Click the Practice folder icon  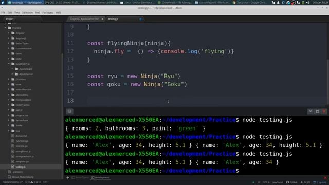[x=9, y=28]
